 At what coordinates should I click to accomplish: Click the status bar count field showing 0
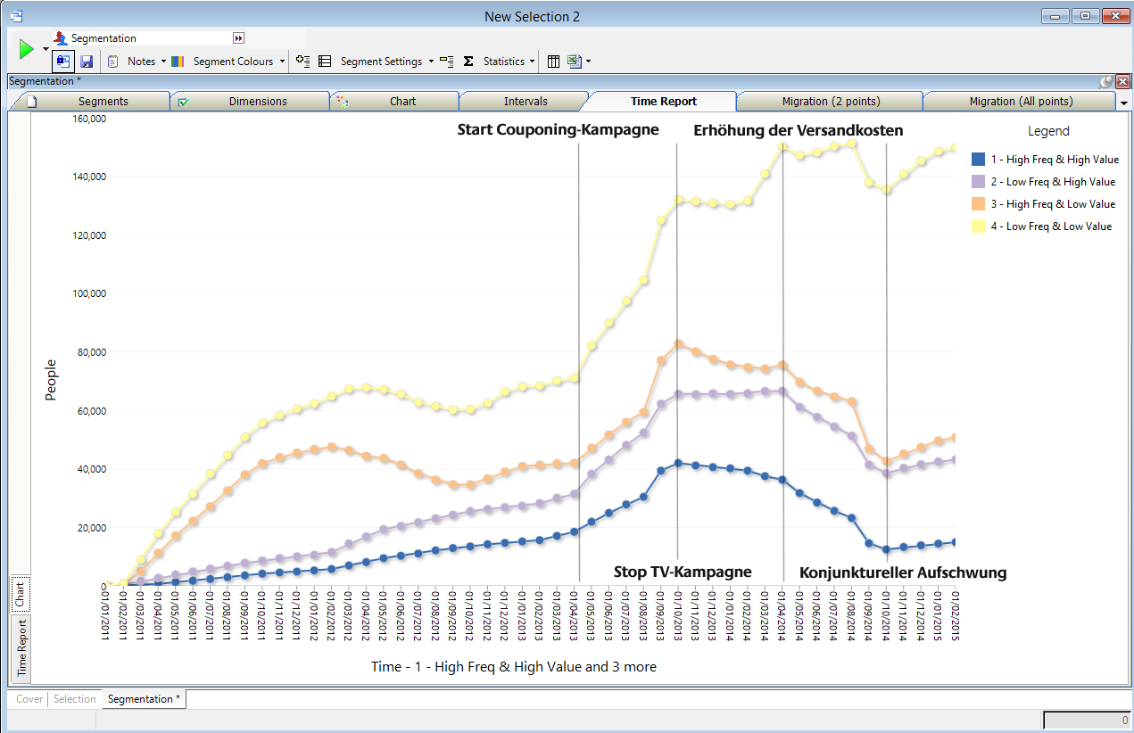click(1087, 720)
